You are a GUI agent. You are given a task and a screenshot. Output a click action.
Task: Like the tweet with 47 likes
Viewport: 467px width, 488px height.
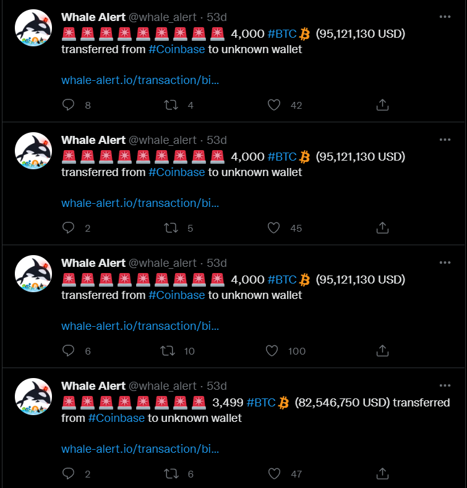click(274, 474)
